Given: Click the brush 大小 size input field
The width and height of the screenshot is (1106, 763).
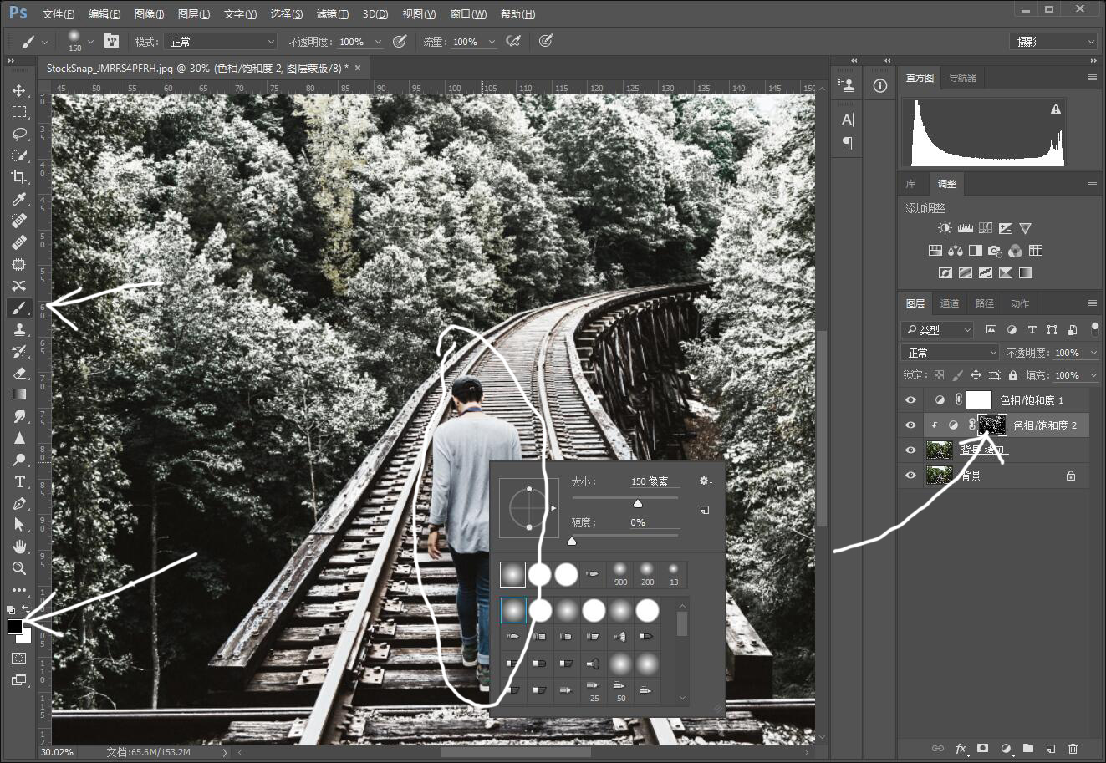Looking at the screenshot, I should 655,481.
